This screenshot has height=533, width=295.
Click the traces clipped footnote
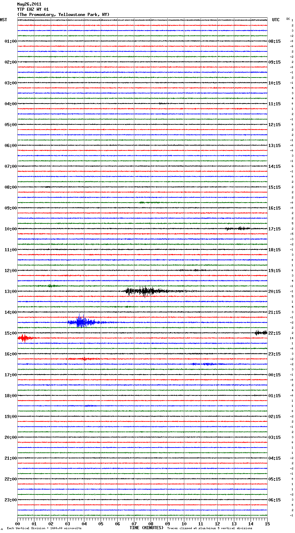[x=210, y=528]
